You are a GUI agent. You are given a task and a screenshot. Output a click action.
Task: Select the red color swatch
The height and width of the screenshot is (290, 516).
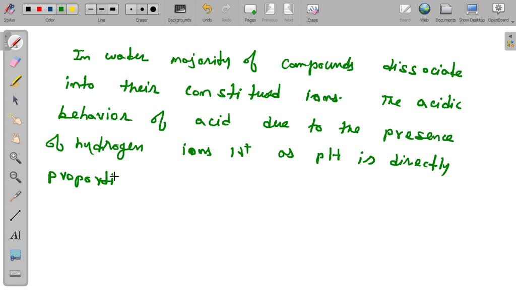click(x=38, y=8)
